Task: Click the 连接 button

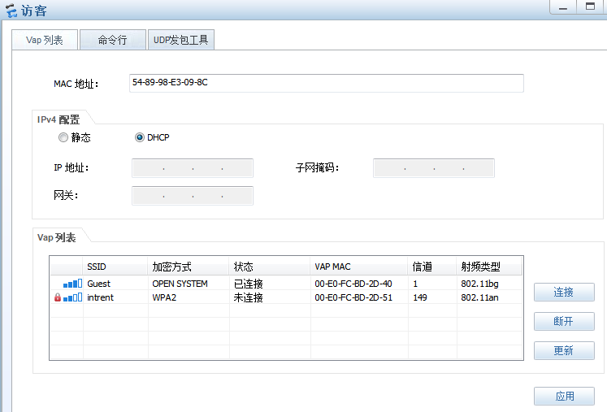Action: click(x=564, y=292)
